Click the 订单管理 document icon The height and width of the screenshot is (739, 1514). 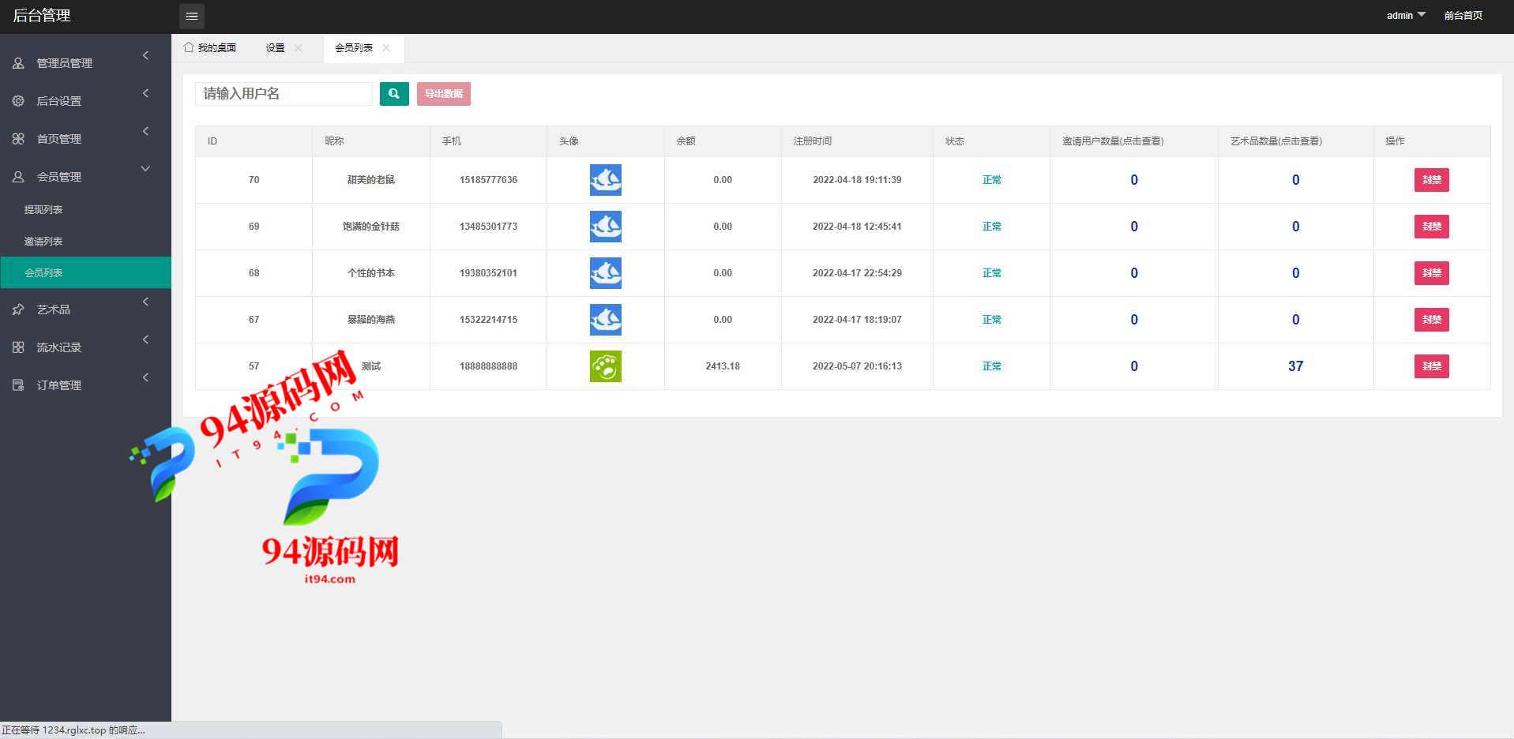[x=18, y=385]
